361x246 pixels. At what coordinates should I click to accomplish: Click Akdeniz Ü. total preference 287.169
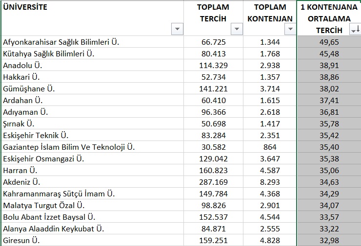(213, 182)
